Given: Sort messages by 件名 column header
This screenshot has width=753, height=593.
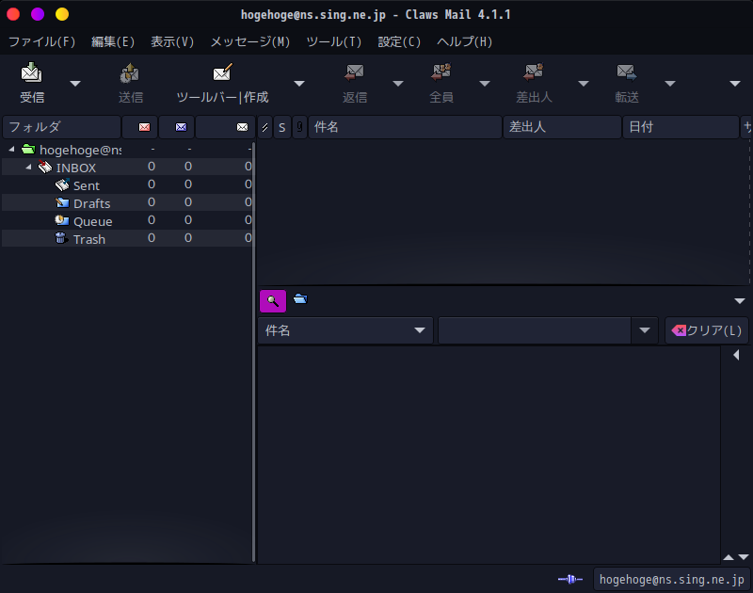Looking at the screenshot, I should point(405,127).
